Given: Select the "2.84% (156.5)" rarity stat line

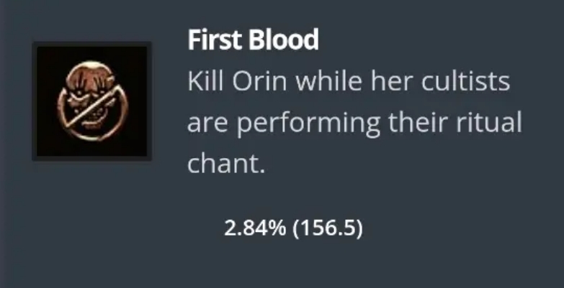Looking at the screenshot, I should (x=293, y=230).
